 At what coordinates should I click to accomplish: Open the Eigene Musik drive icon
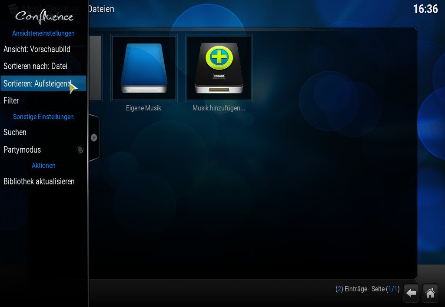[x=144, y=68]
